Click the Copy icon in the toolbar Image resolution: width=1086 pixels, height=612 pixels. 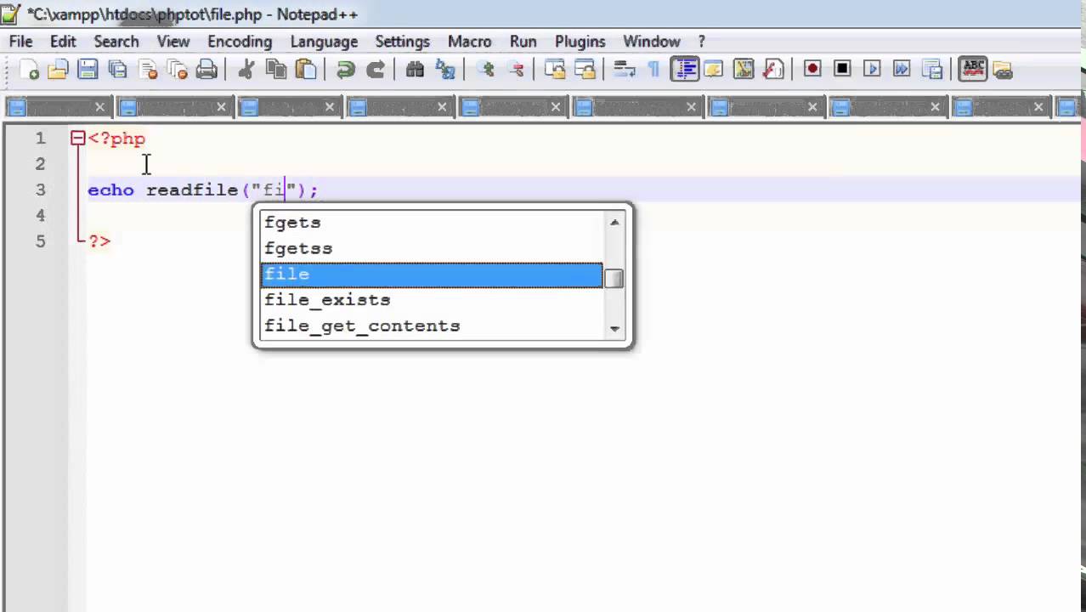click(x=276, y=70)
